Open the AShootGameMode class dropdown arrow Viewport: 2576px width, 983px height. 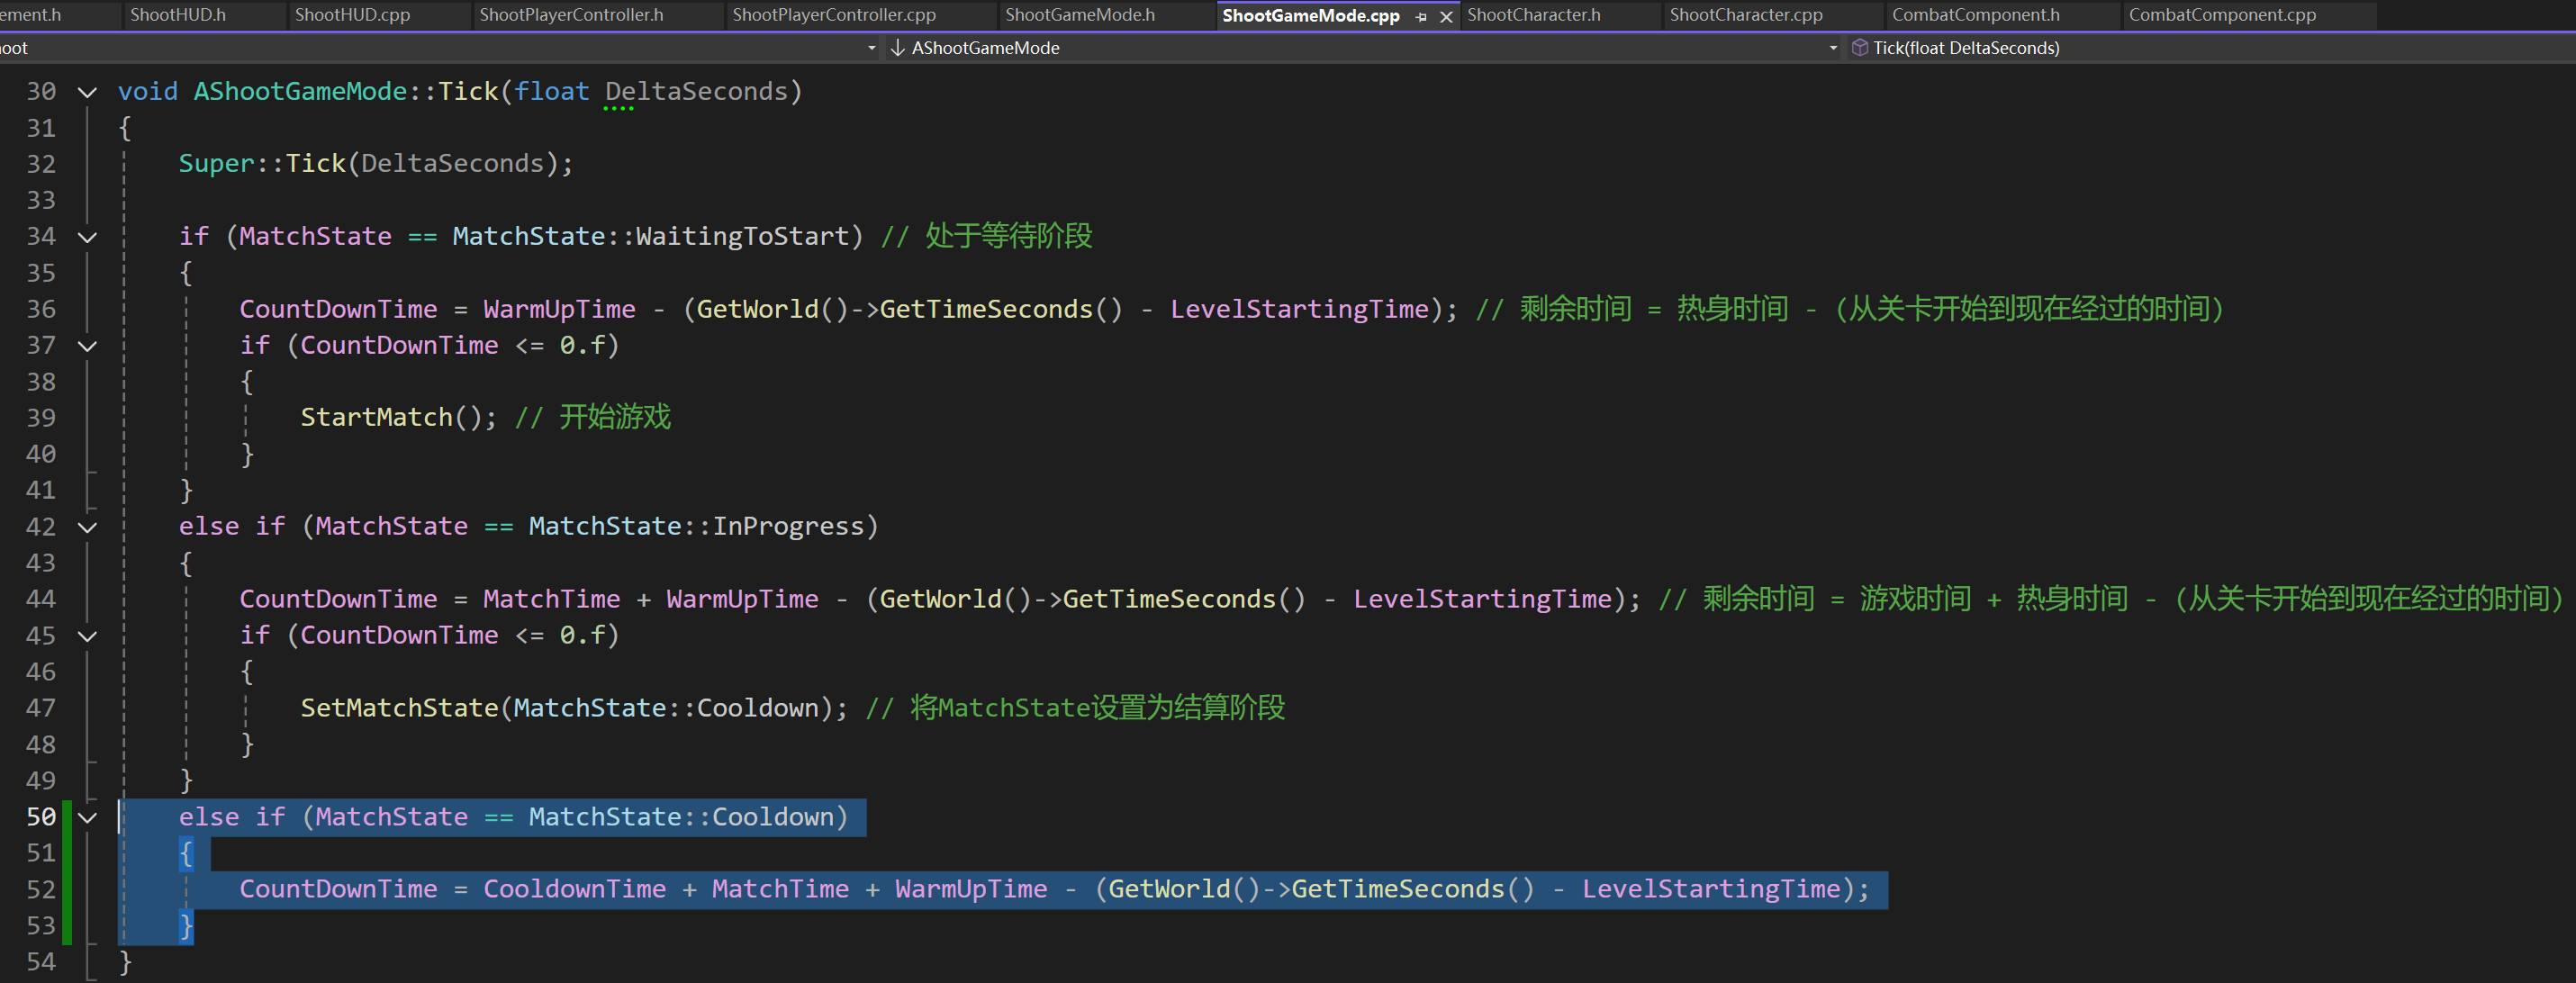(x=1833, y=47)
